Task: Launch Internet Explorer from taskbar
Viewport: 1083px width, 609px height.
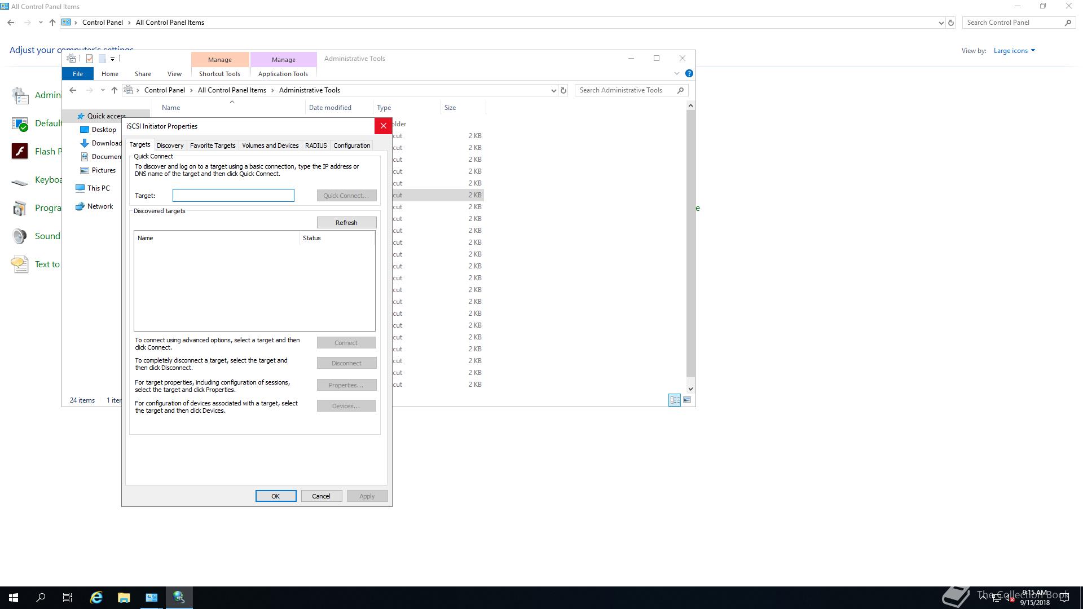Action: 96,598
